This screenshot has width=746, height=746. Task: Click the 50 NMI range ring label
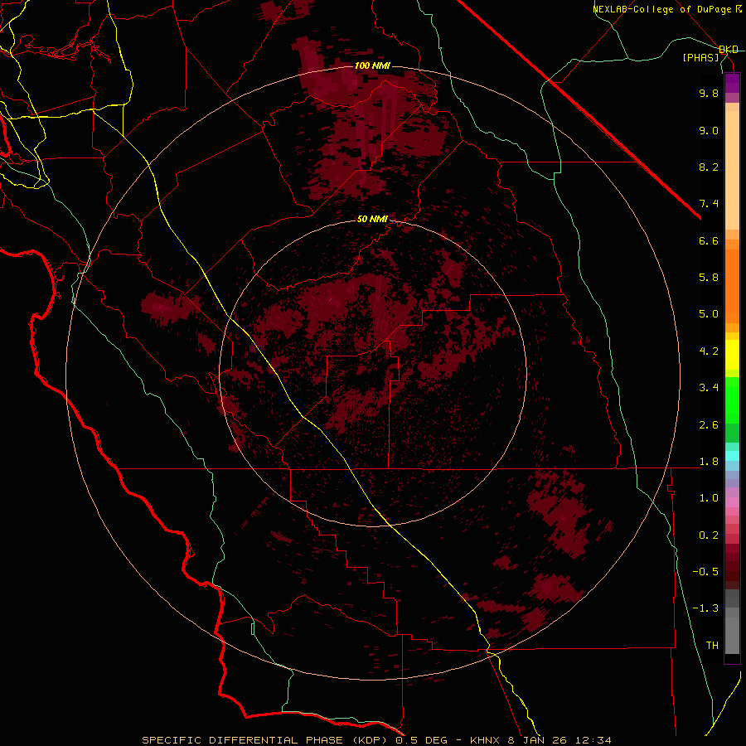tap(372, 219)
